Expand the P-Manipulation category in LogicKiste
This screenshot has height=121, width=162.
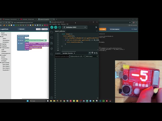[1, 48]
